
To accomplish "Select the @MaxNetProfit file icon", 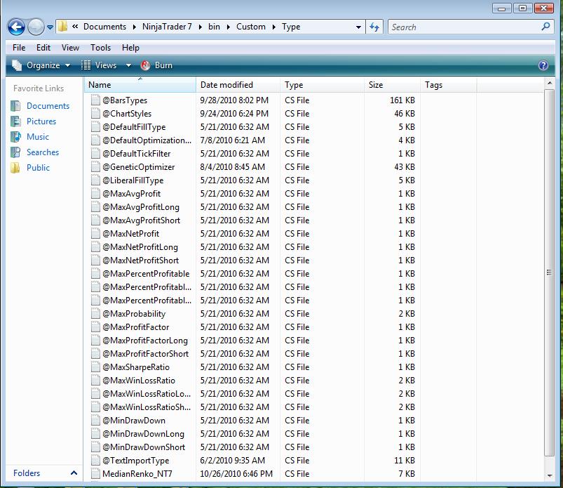I will (95, 233).
